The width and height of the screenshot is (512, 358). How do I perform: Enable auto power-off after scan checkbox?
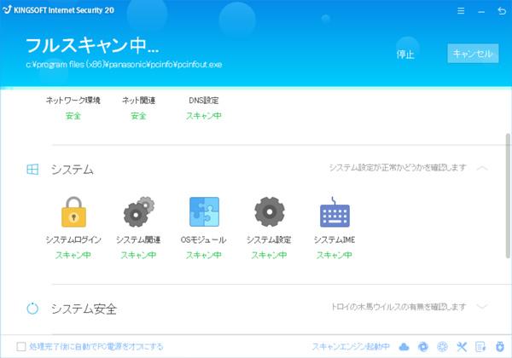click(21, 347)
